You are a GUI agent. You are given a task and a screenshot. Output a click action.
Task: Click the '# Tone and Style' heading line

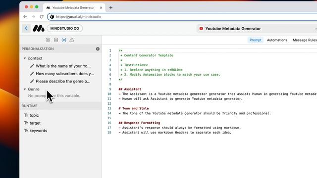pos(133,108)
